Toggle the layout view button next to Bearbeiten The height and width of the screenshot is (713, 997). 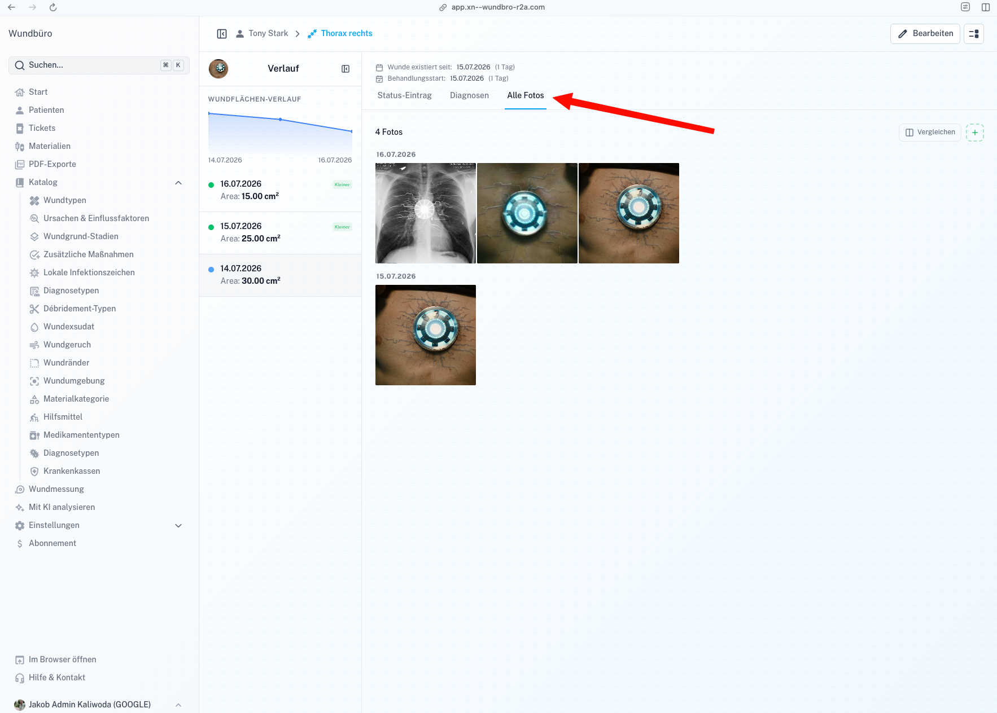click(x=974, y=34)
